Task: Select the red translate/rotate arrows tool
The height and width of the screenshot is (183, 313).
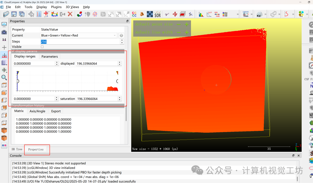Action: tap(175, 14)
